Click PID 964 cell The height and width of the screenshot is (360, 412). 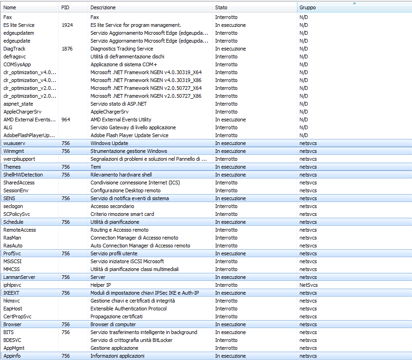[x=66, y=120]
